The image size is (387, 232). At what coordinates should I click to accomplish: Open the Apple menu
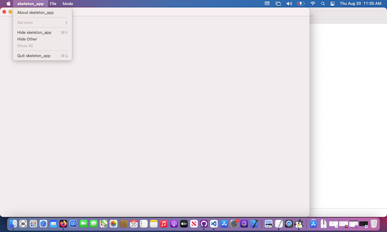[x=8, y=4]
